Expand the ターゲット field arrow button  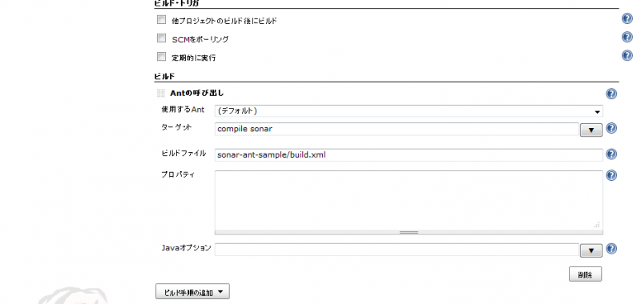[591, 130]
